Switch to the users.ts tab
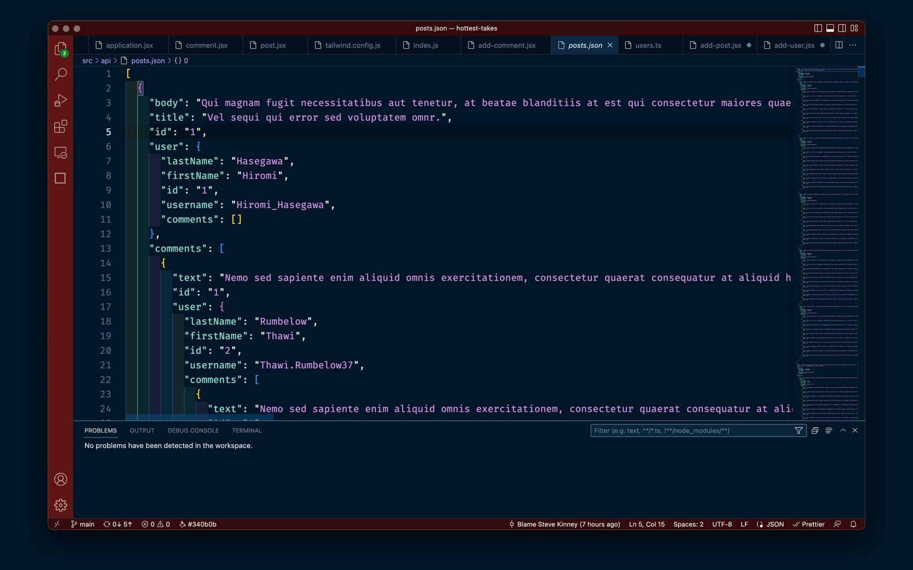913x570 pixels. click(648, 45)
